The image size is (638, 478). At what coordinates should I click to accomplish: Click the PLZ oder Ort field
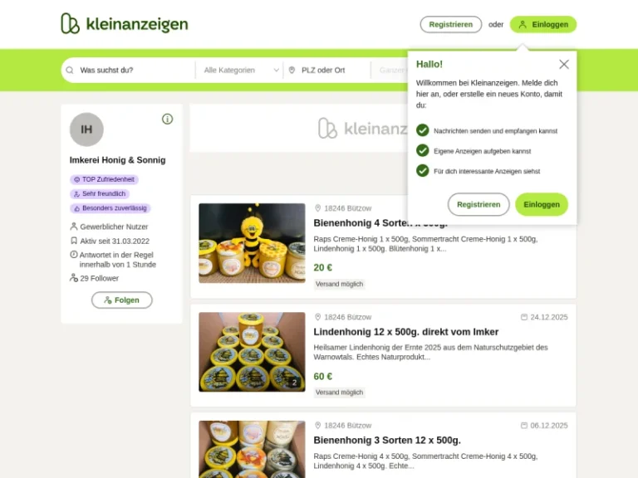point(327,70)
